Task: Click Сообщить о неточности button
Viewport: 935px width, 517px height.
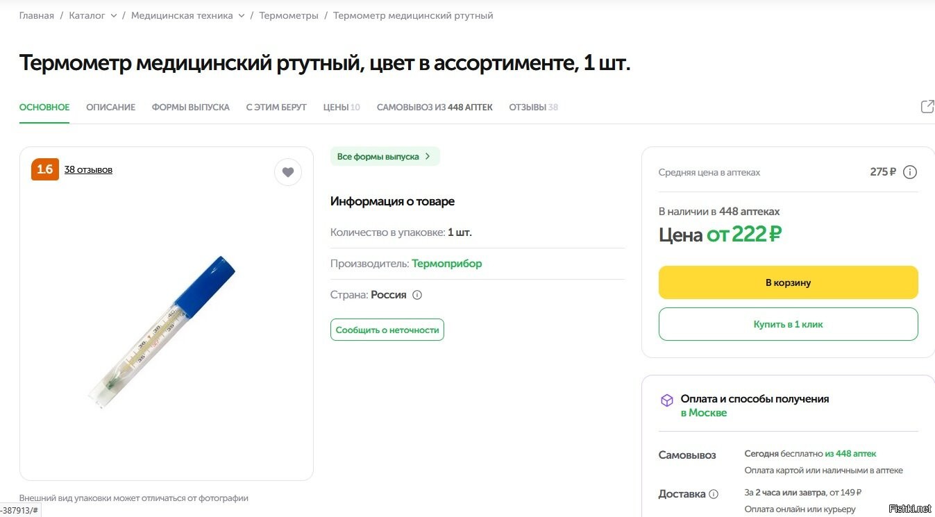Action: [x=387, y=330]
